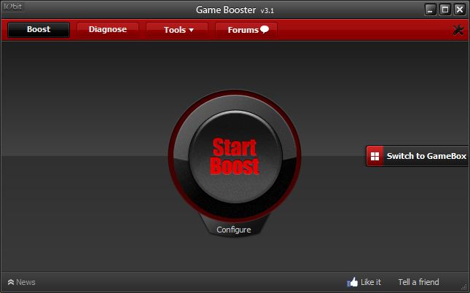The image size is (470, 293).
Task: Click the Like it link
Action: pos(364,282)
